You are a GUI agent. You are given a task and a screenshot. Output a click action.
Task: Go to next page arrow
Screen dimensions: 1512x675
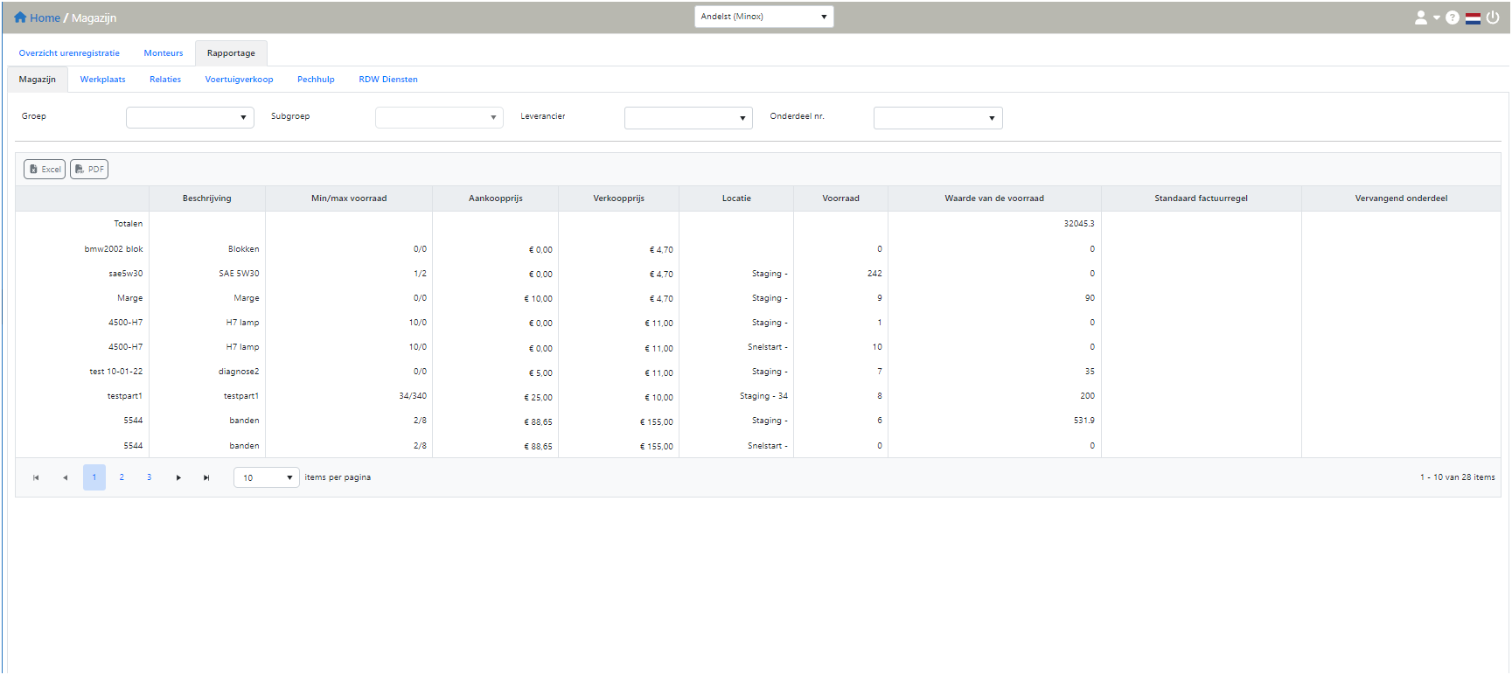[178, 477]
